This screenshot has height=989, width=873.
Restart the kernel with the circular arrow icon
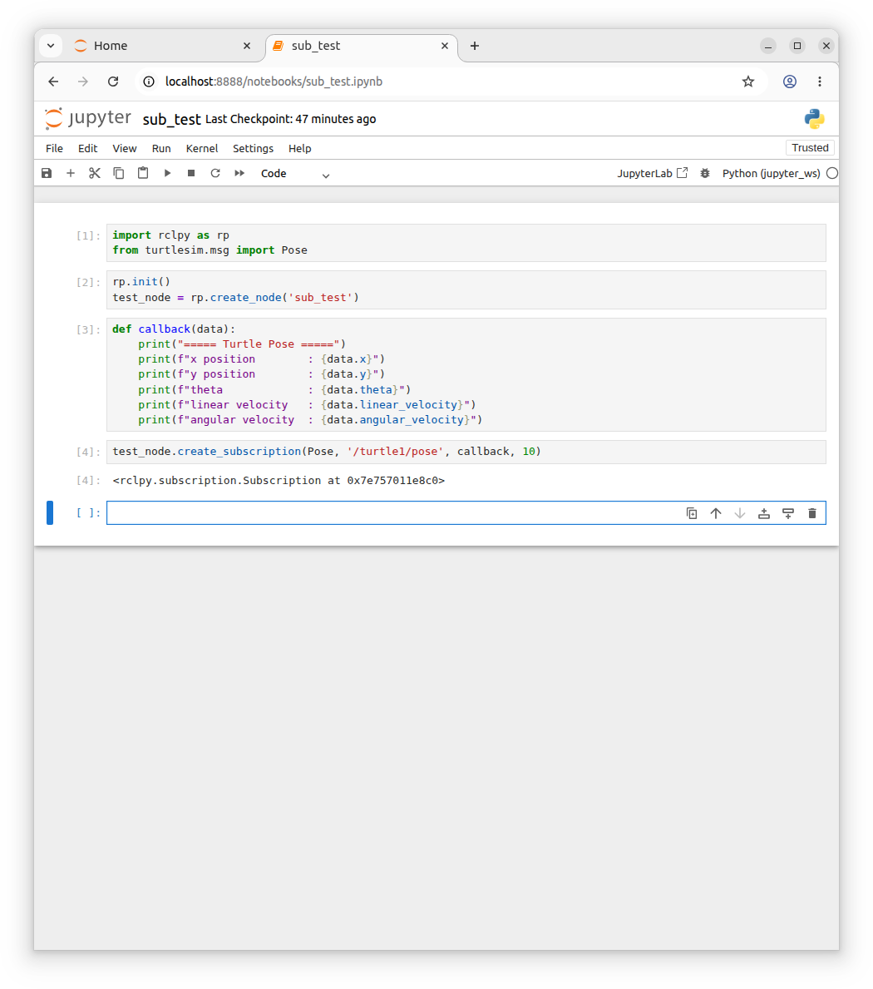[x=215, y=173]
